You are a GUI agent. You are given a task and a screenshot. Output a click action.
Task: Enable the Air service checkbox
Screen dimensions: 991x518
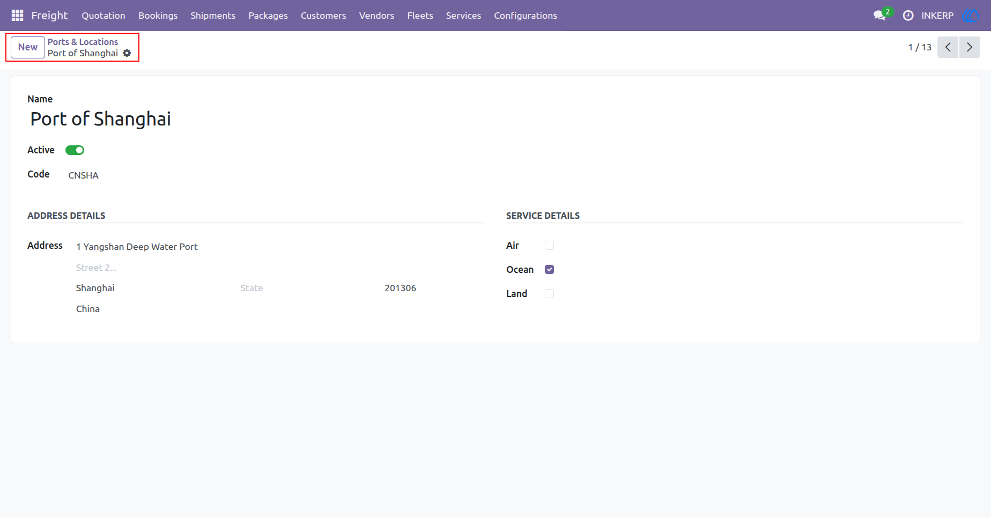point(549,246)
